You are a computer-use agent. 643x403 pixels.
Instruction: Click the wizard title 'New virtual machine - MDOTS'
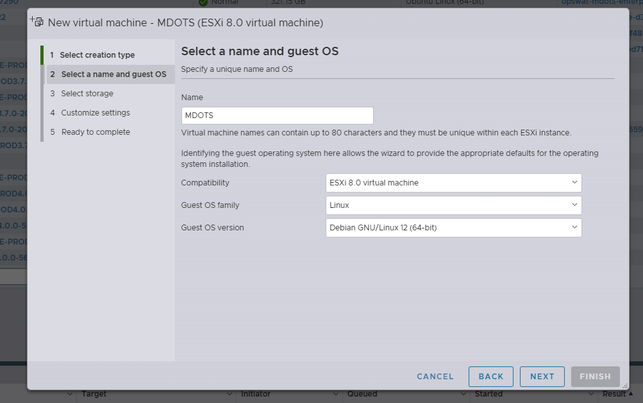click(x=185, y=22)
